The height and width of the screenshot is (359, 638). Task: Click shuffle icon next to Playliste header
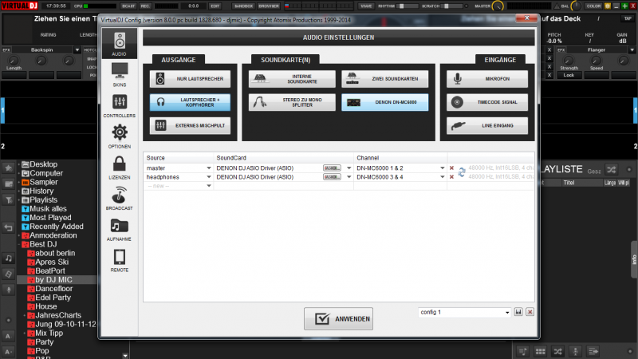pyautogui.click(x=611, y=170)
